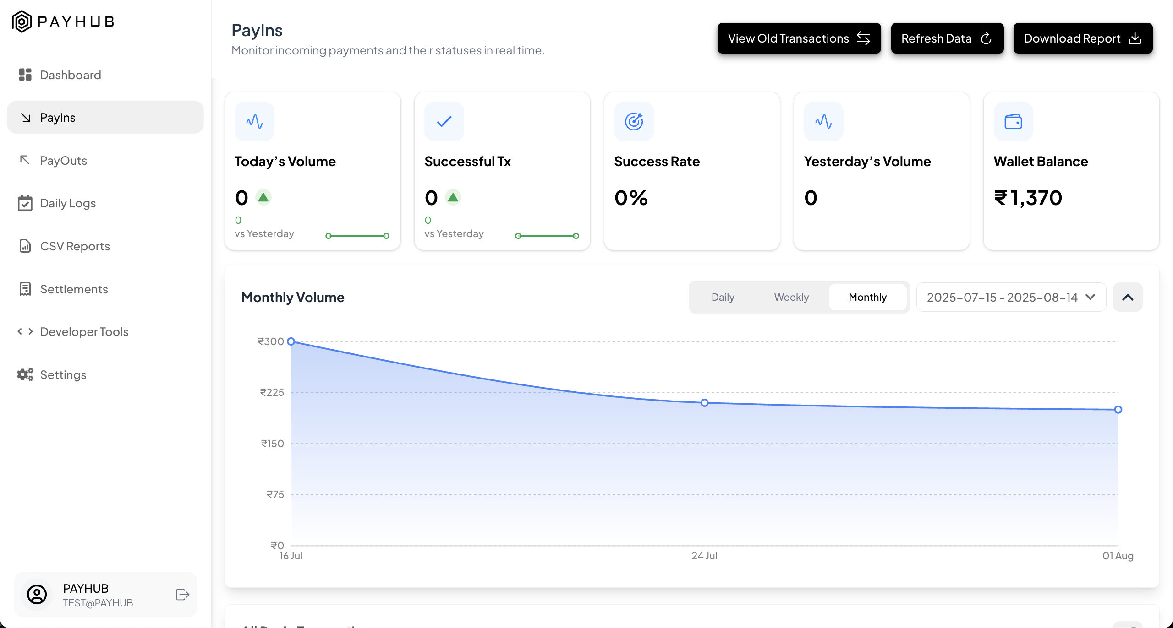Click View Old Transactions button
The height and width of the screenshot is (628, 1173).
click(x=799, y=38)
